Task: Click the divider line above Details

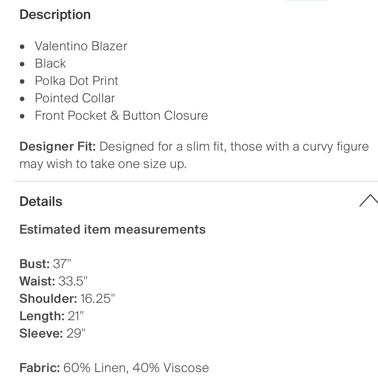Action: coord(196,181)
